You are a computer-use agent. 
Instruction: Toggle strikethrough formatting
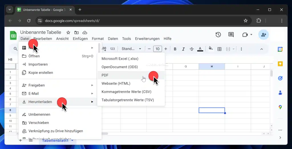(x=192, y=49)
